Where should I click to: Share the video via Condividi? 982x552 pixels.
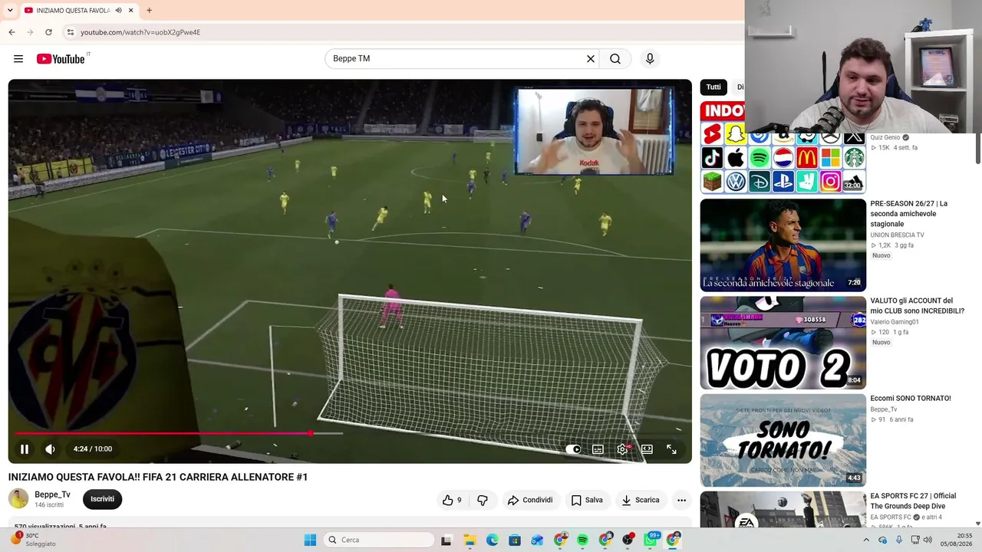coord(530,500)
